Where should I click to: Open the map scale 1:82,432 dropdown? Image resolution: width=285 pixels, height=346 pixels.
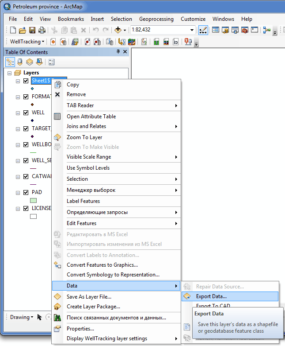pyautogui.click(x=192, y=30)
